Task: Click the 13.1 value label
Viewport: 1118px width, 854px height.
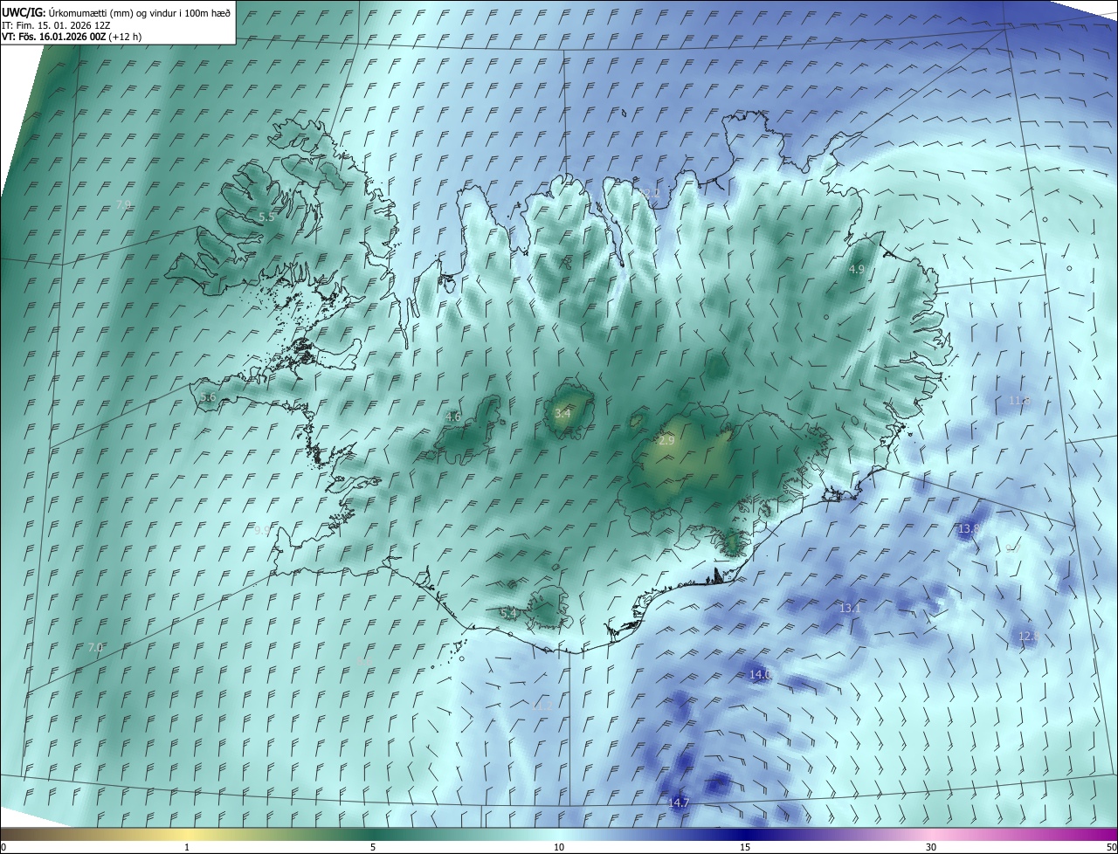Action: 850,608
